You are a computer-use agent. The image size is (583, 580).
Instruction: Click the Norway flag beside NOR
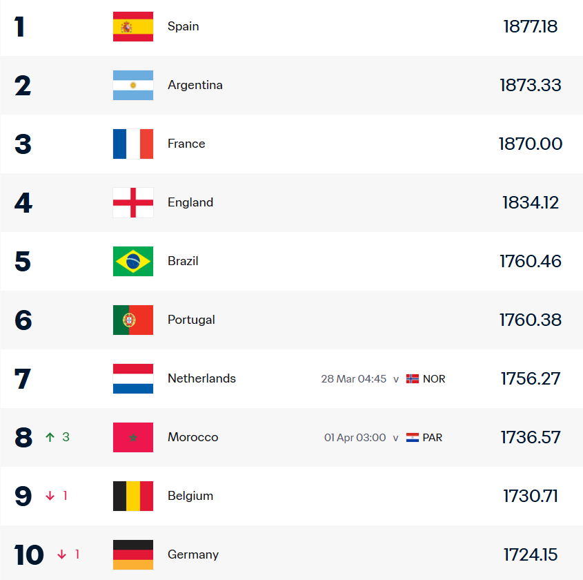coord(413,379)
